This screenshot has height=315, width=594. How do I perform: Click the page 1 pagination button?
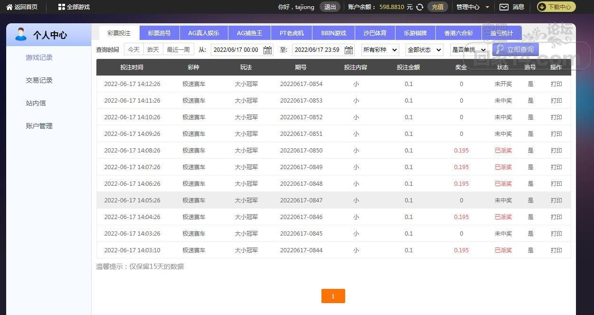333,296
